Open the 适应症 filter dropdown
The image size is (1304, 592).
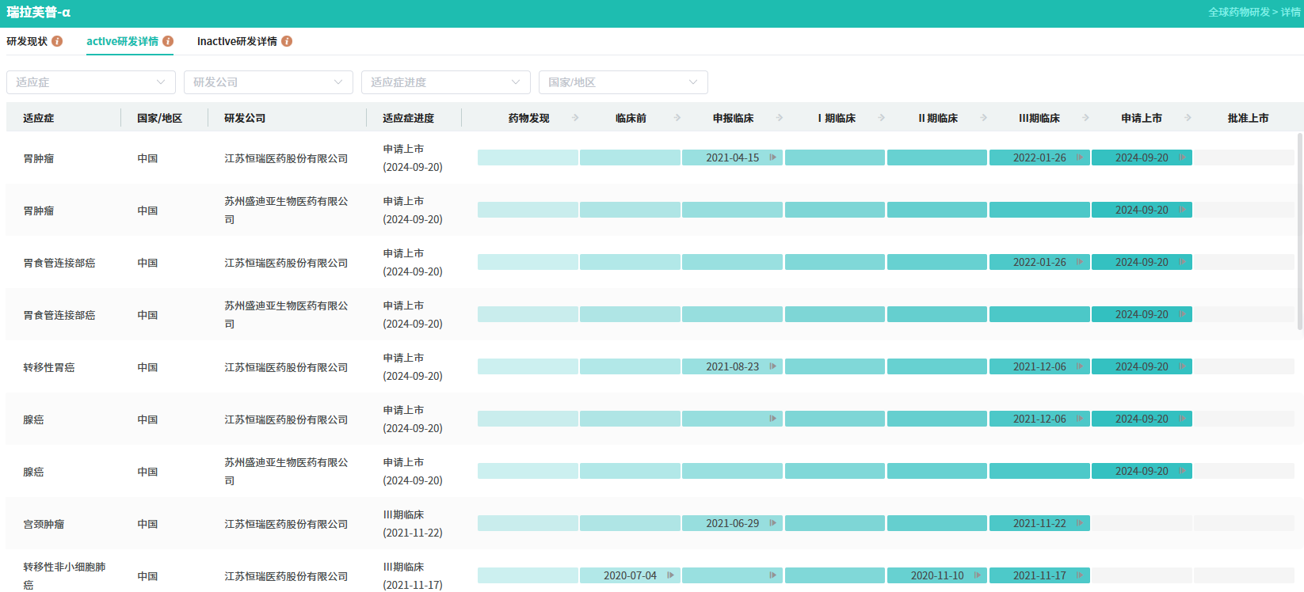click(x=91, y=82)
